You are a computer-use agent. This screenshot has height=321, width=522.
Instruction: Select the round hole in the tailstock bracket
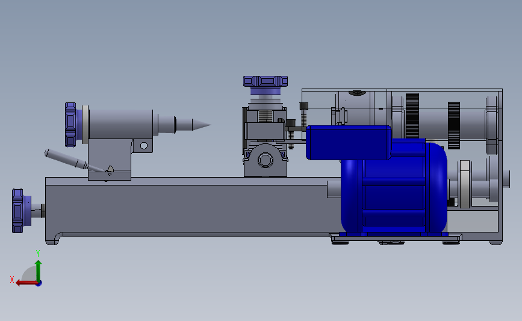pos(144,146)
